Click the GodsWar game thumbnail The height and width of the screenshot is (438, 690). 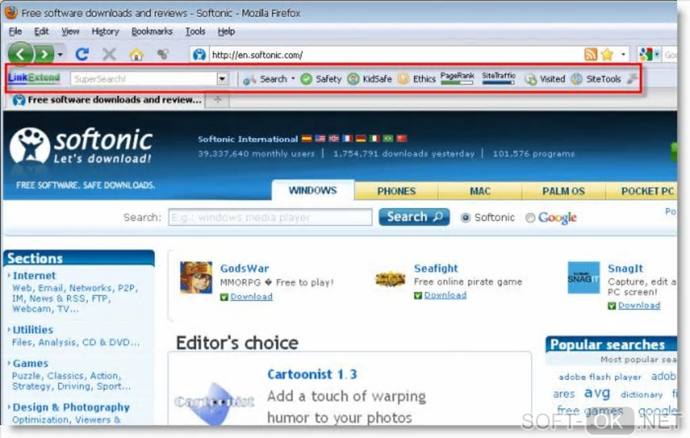[x=195, y=278]
